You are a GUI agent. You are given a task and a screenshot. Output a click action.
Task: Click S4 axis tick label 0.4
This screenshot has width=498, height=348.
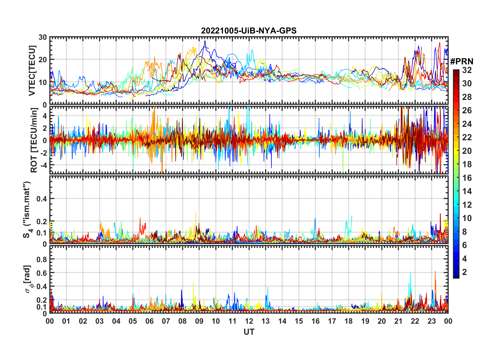point(42,199)
